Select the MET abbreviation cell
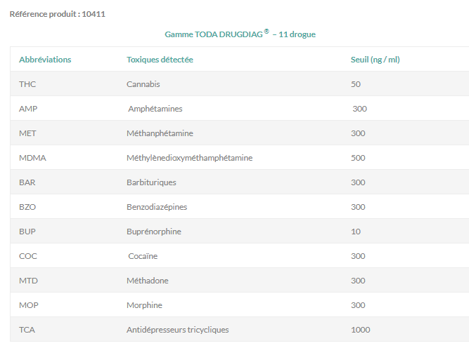The width and height of the screenshot is (469, 348). tap(27, 133)
